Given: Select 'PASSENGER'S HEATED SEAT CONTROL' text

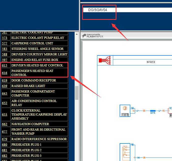Looking at the screenshot, I should pyautogui.click(x=32, y=73).
